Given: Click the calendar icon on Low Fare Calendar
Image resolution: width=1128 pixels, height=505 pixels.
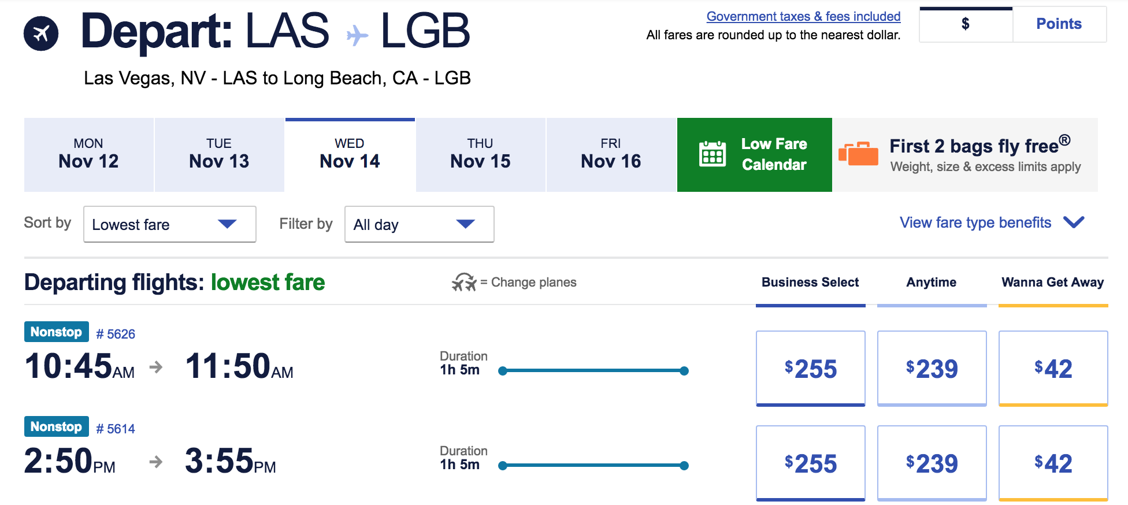Looking at the screenshot, I should click(713, 154).
